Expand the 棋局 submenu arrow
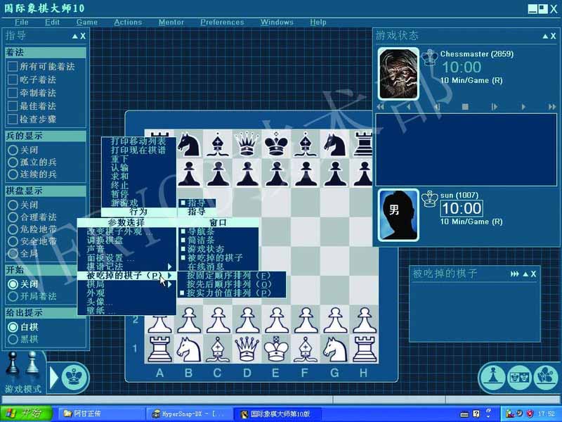The height and width of the screenshot is (422, 562). [169, 284]
